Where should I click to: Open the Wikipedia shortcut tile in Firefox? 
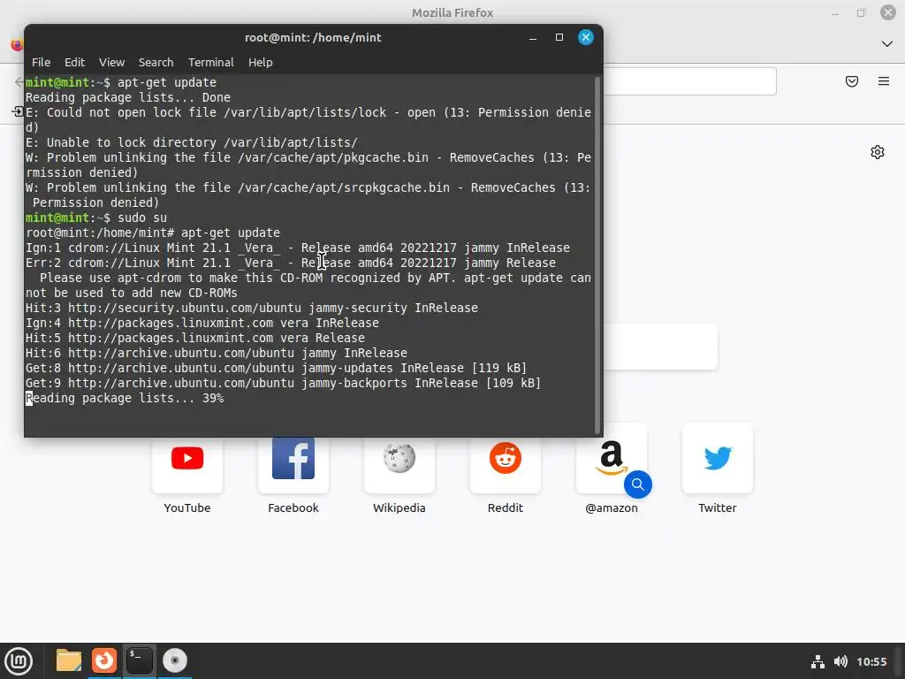coord(399,459)
